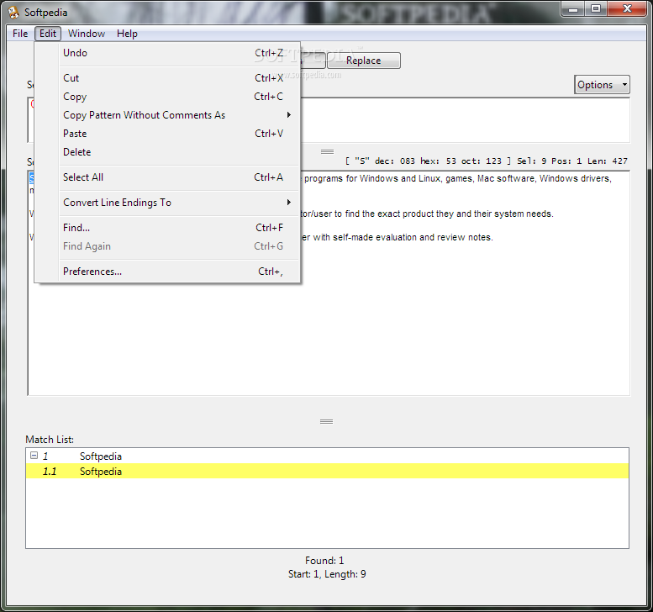Close the Softpedia window
The image size is (653, 612).
[627, 8]
